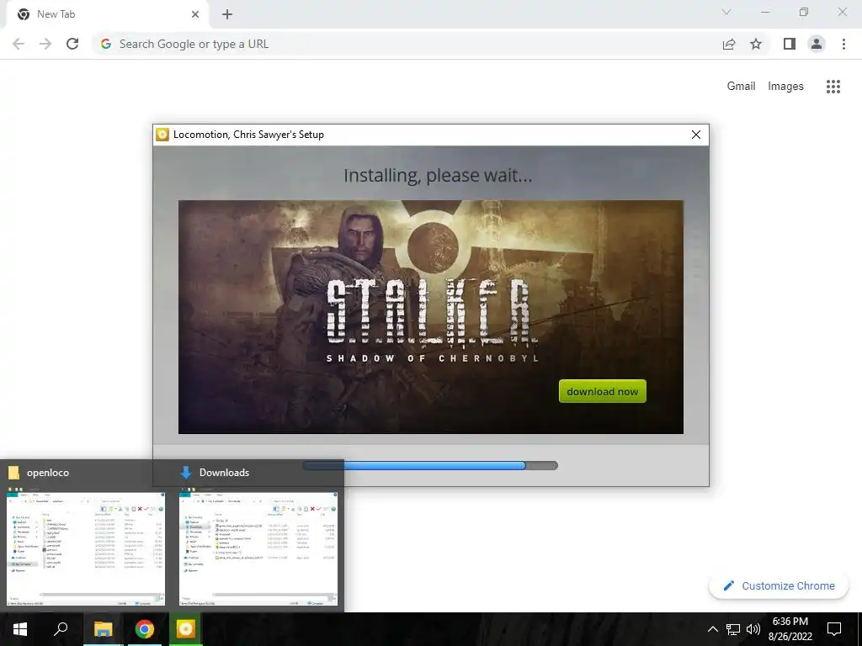Reload the current Chrome page
Viewport: 862px width, 646px height.
(x=72, y=44)
